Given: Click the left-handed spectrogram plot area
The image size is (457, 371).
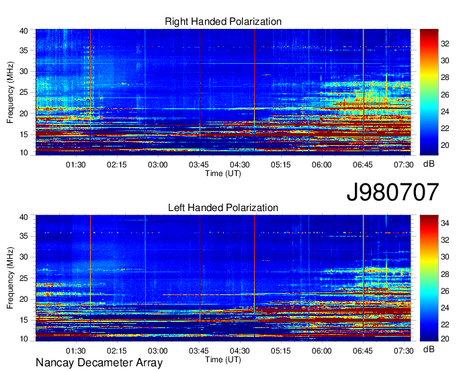Looking at the screenshot, I should click(223, 278).
